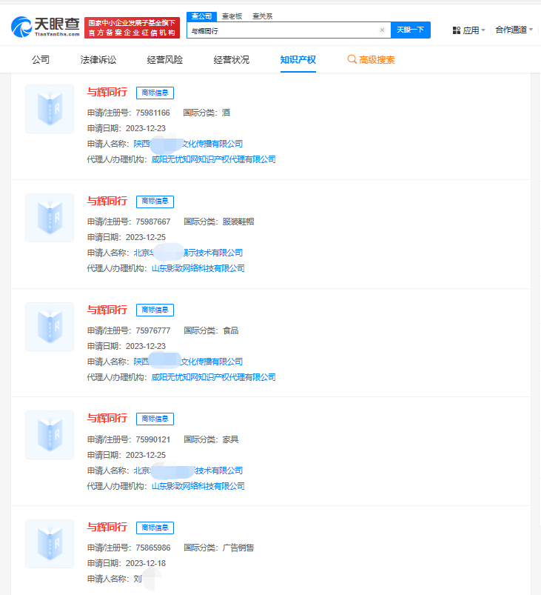Screen dimensions: 541x595
Task: Open applicant link of the 家具 trademark result
Action: tap(188, 471)
